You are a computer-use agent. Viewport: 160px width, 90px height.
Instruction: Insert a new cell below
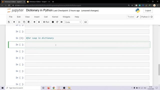[x=14, y=22]
